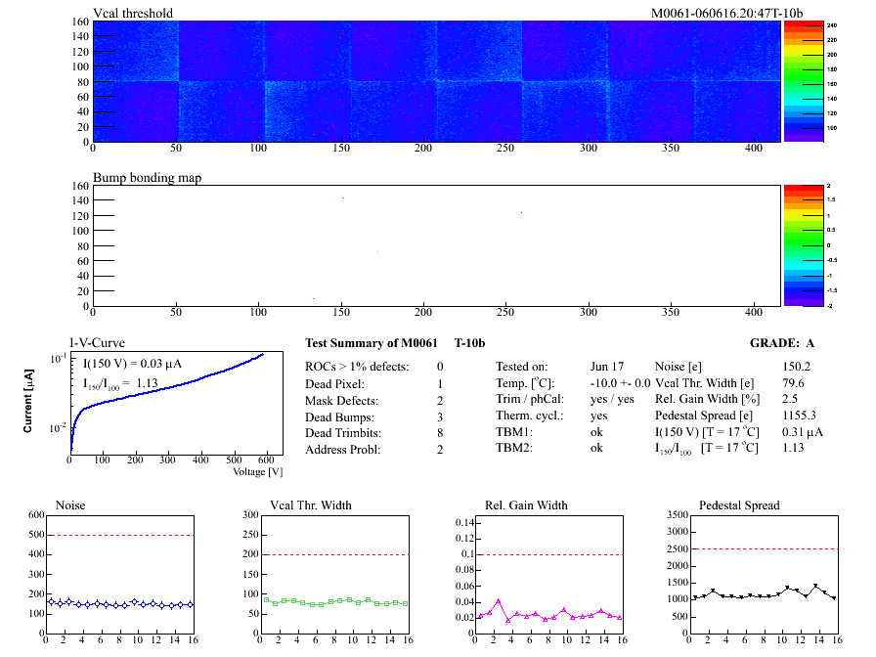The height and width of the screenshot is (657, 876).
Task: Click the Pedestal Spread [e] value 1155.3
Action: tap(802, 416)
